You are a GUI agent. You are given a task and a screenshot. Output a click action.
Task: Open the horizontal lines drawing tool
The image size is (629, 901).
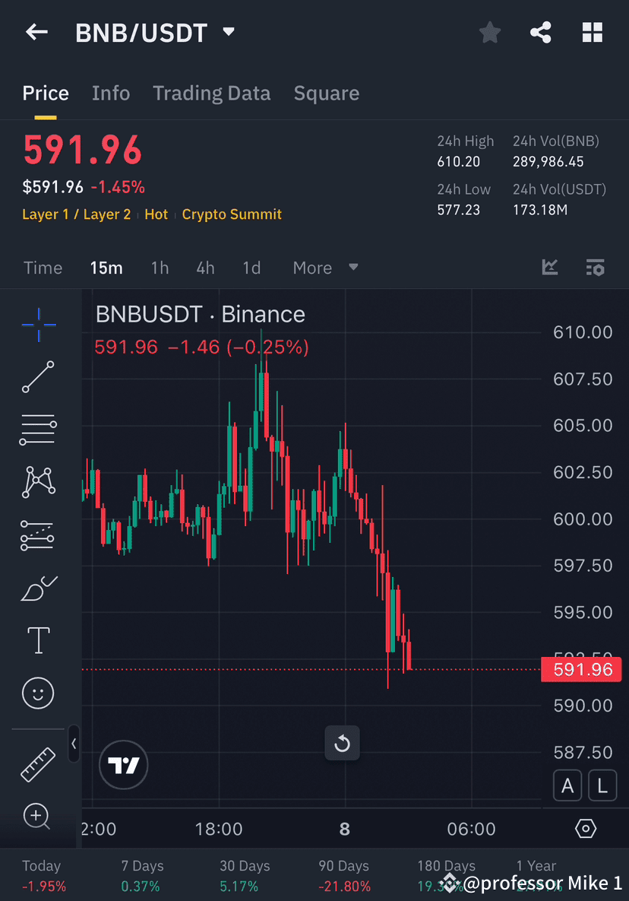pyautogui.click(x=38, y=430)
